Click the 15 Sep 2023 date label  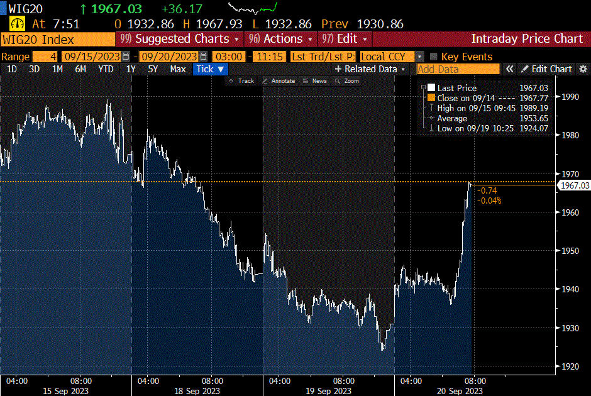65,391
